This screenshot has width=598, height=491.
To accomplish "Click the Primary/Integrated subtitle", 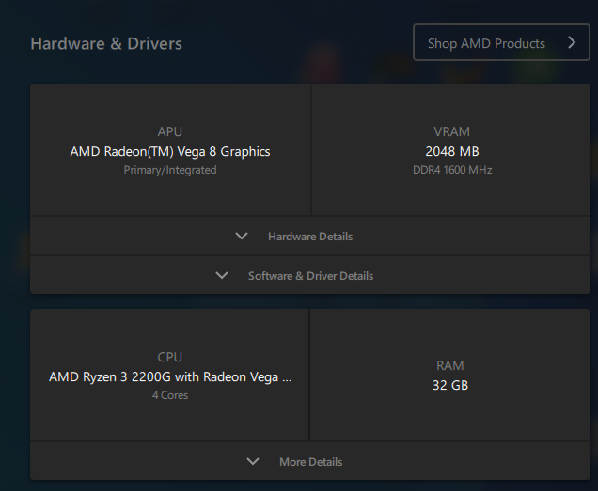I will [x=170, y=170].
